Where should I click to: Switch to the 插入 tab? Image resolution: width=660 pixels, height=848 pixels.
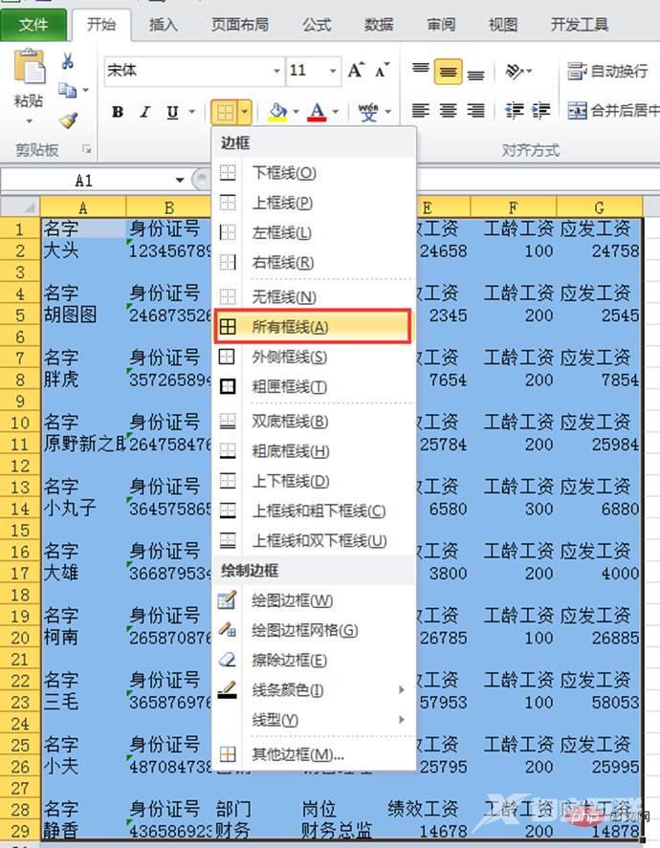click(x=164, y=25)
